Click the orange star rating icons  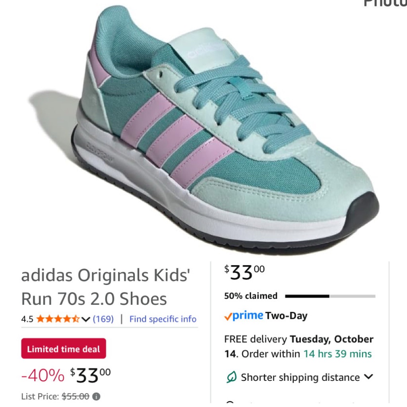point(58,319)
